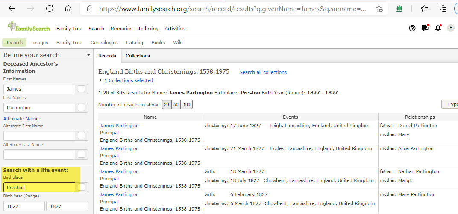
Task: Toggle exact match checkbox for Birthplace
Action: [x=82, y=187]
